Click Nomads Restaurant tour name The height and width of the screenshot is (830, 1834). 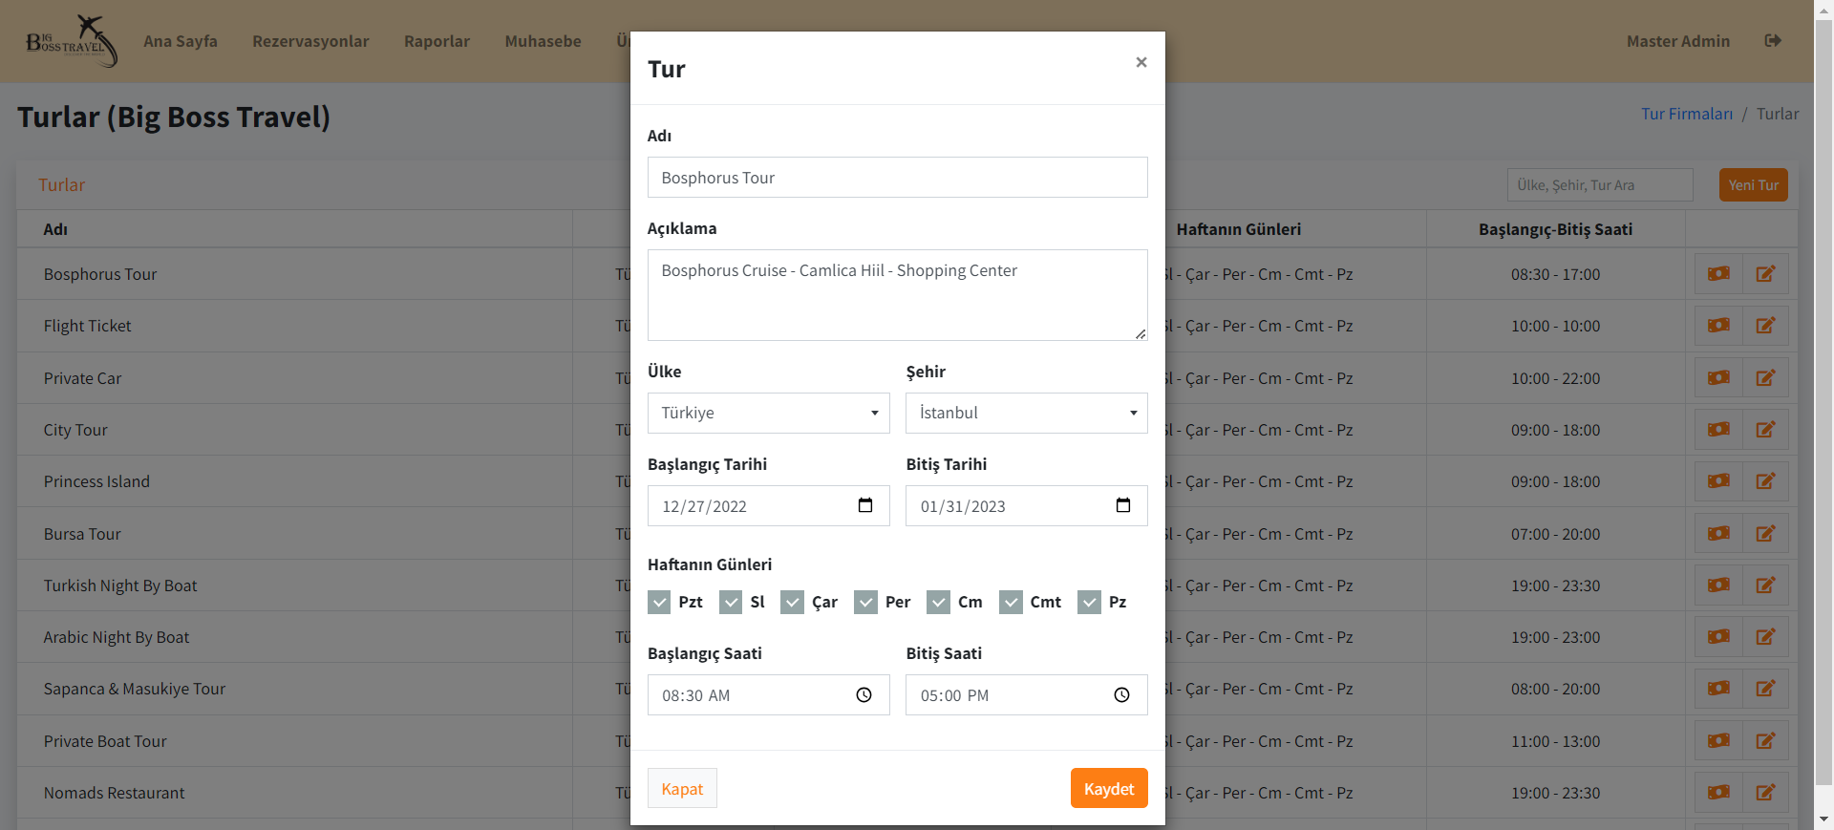(x=114, y=793)
